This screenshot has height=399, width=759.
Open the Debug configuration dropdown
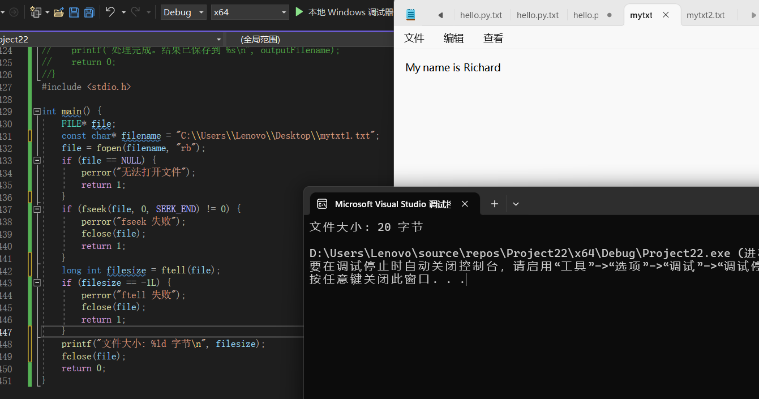(x=183, y=12)
